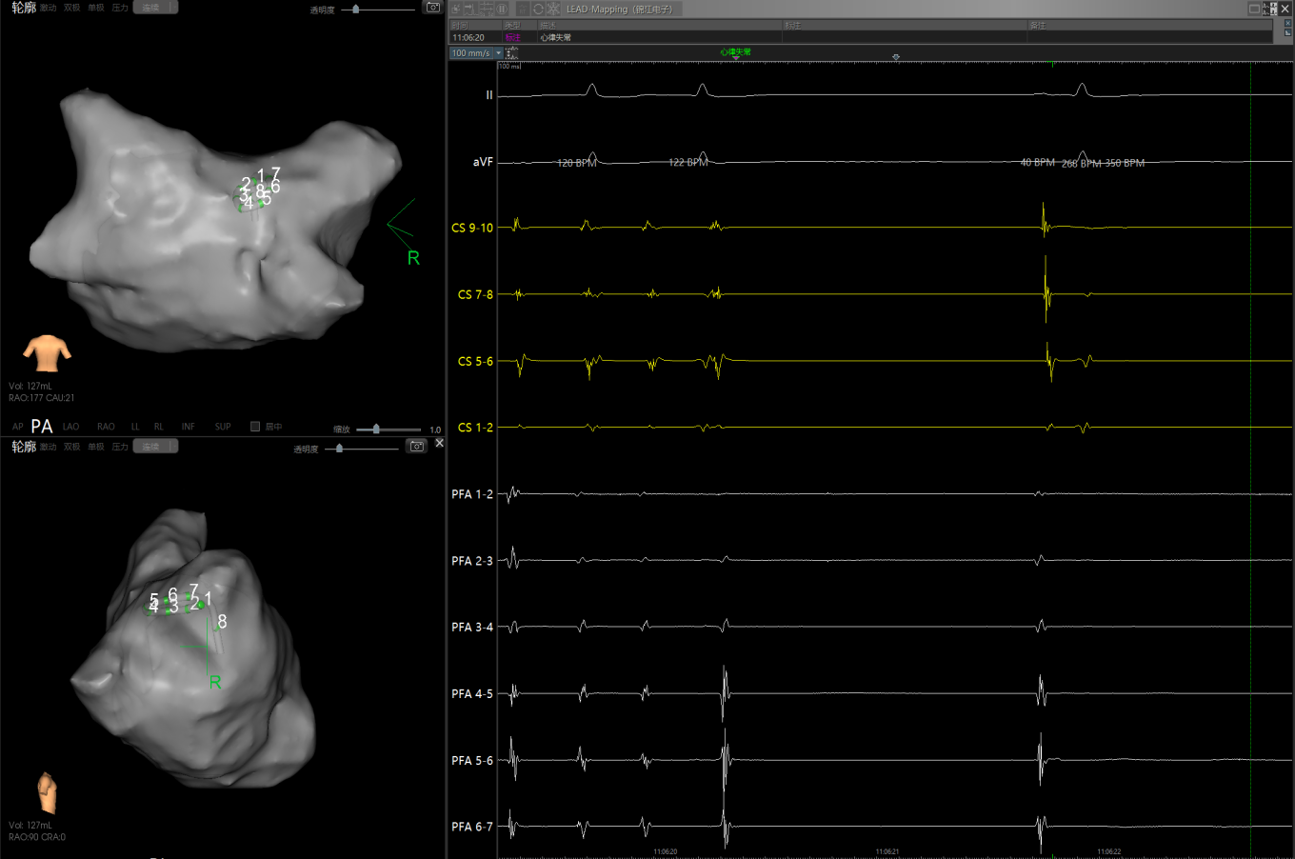1295x859 pixels.
Task: Click the refresh icon in recording toolbar
Action: pyautogui.click(x=538, y=9)
